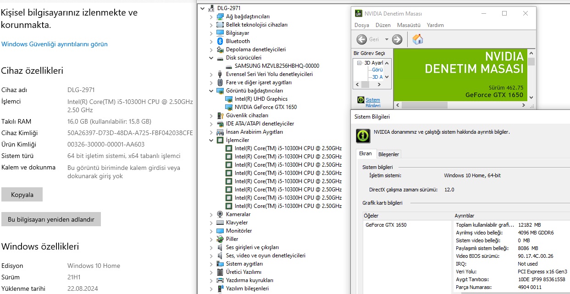Open the Düzen menu
The image size is (570, 294).
click(x=383, y=25)
